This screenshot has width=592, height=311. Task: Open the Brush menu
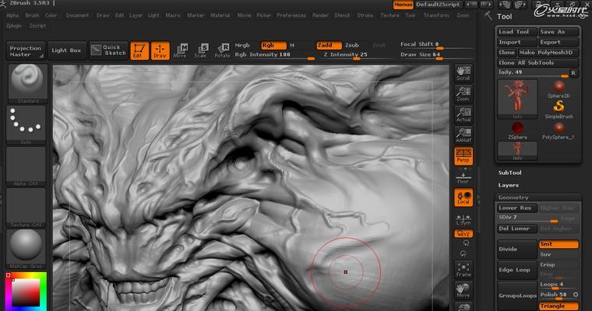coord(32,16)
